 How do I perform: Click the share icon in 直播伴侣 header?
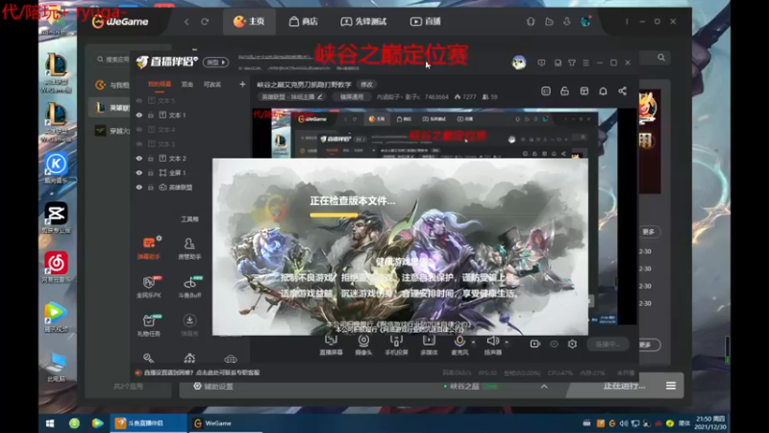(x=622, y=91)
